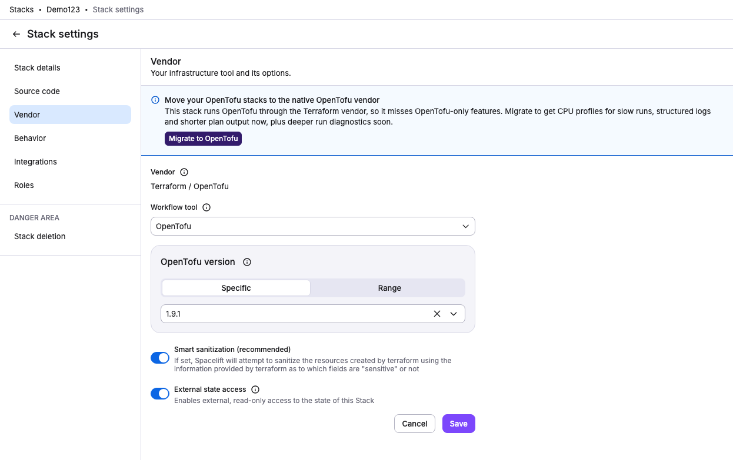
Task: Click the Workflow tool info icon
Action: click(206, 207)
